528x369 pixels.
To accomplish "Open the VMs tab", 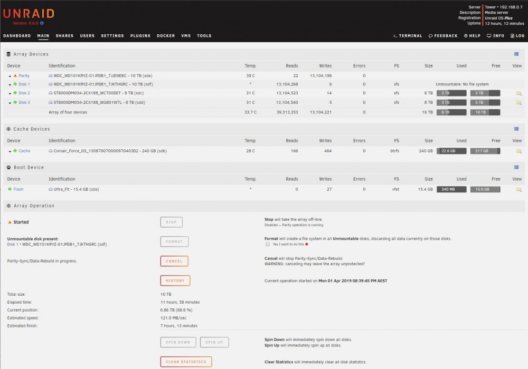I will tap(186, 36).
